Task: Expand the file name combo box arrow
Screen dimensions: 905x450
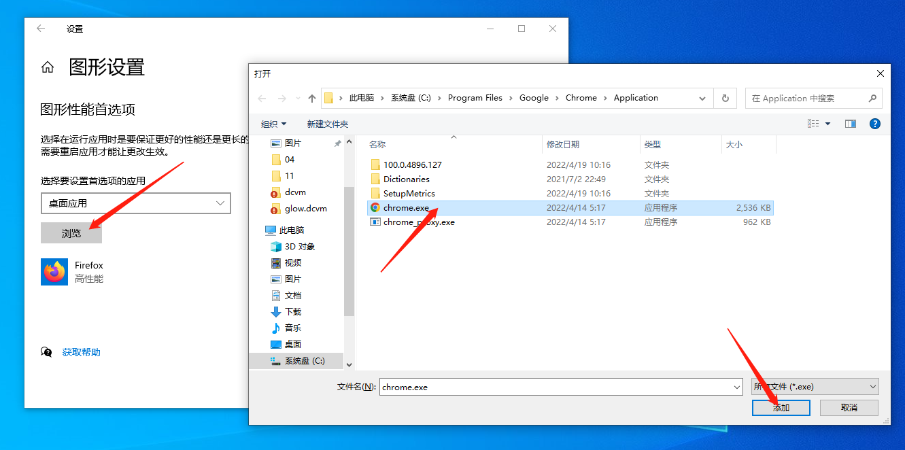Action: click(738, 387)
